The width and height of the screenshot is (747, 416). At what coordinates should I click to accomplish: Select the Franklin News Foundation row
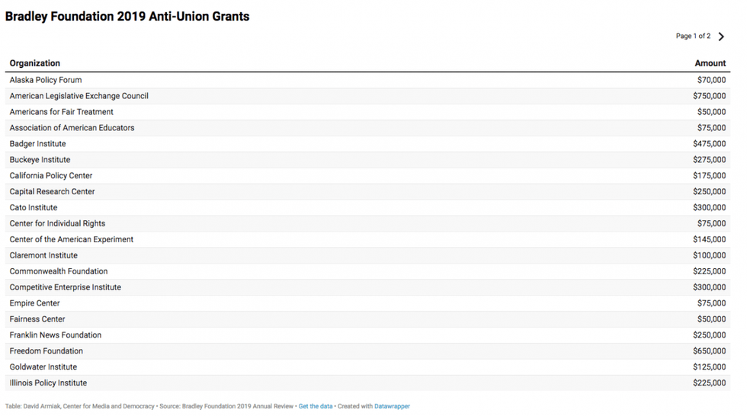55,335
